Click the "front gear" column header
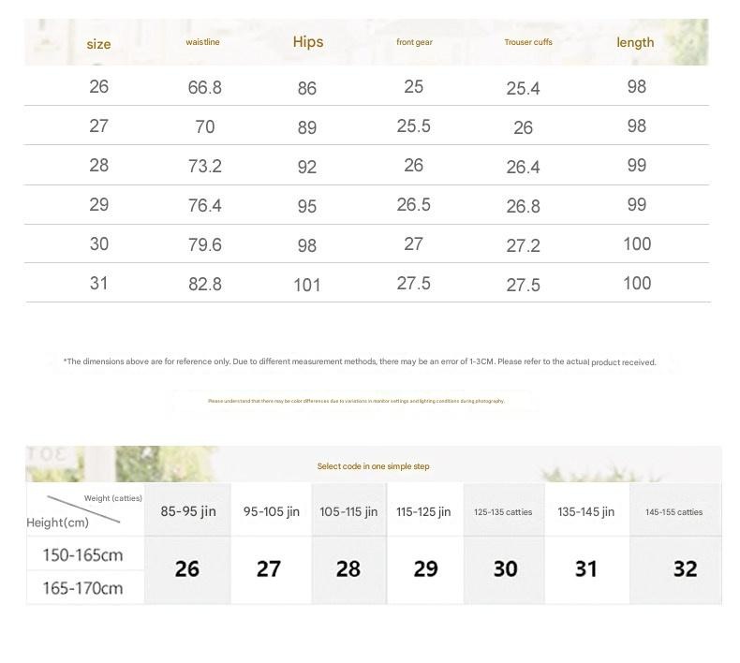This screenshot has height=663, width=740. pos(414,42)
